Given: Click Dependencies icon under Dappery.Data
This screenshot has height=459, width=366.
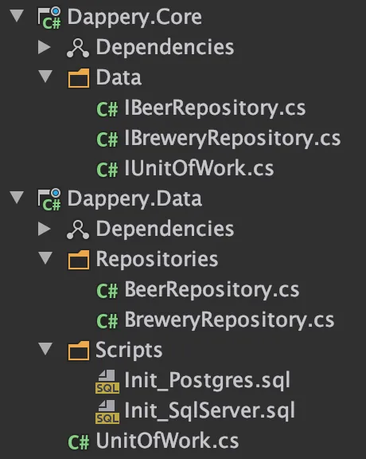Looking at the screenshot, I should [78, 229].
